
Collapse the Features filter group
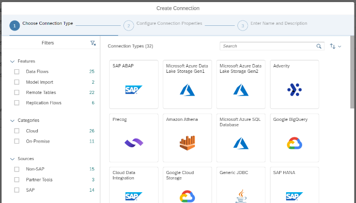12,61
